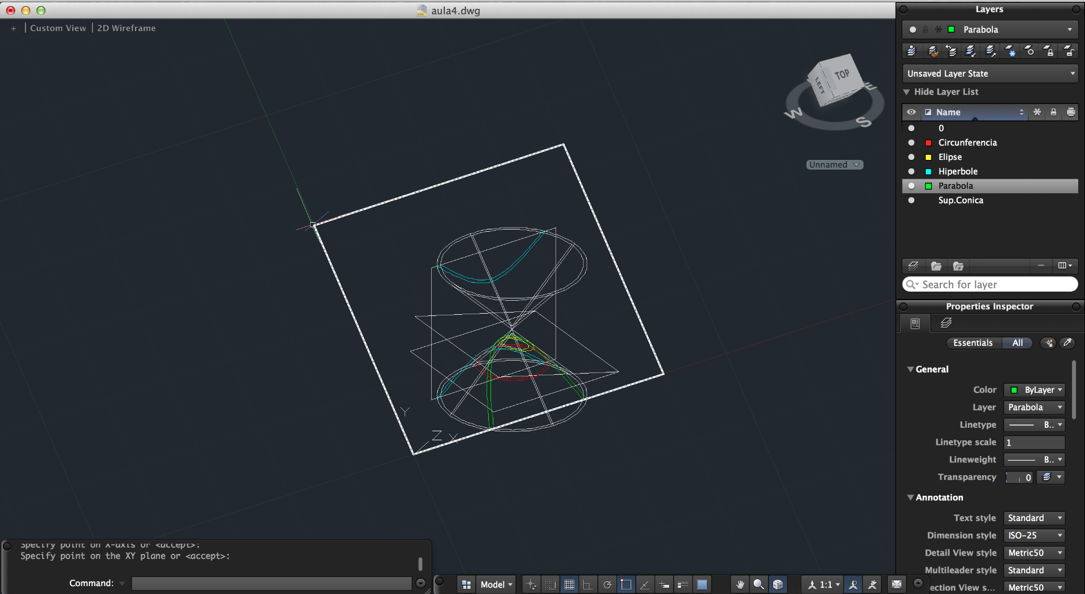This screenshot has height=594, width=1085.
Task: Click the Layer Unisolate icon
Action: (x=991, y=51)
